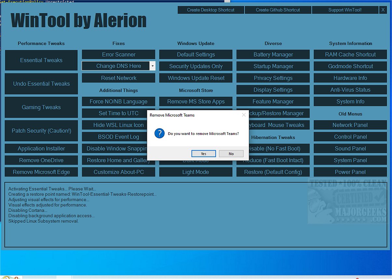
Task: Open Hardware Info
Action: point(350,78)
